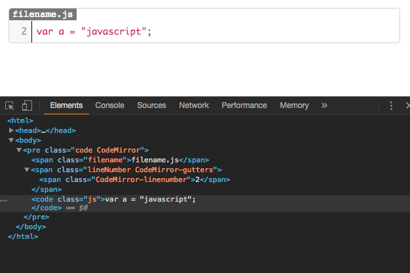Select the closing </body> tag line
This screenshot has width=410, height=273.
(x=31, y=227)
